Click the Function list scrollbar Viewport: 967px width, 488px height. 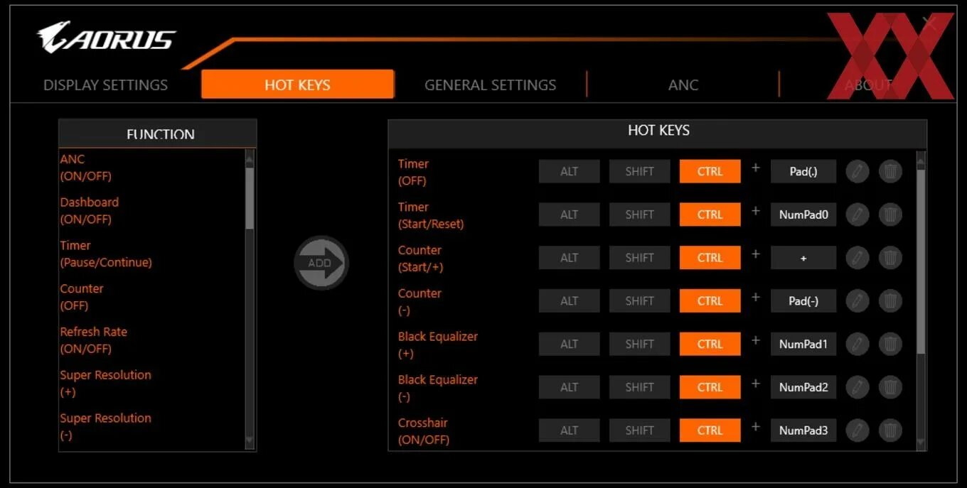click(x=250, y=298)
